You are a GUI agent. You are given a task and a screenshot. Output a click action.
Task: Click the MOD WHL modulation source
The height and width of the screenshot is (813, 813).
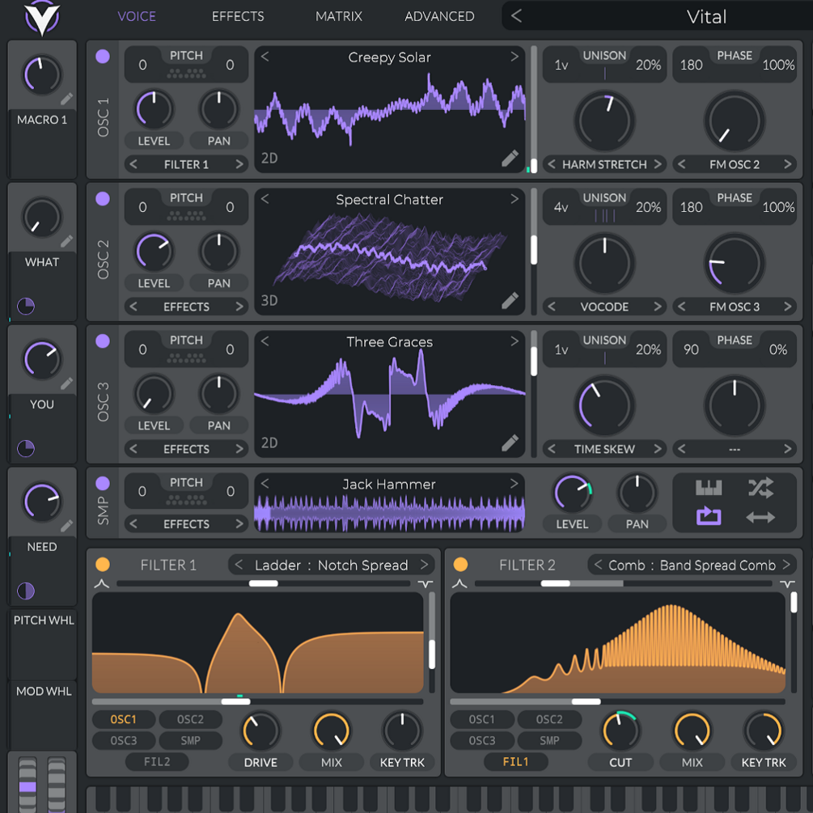44,713
